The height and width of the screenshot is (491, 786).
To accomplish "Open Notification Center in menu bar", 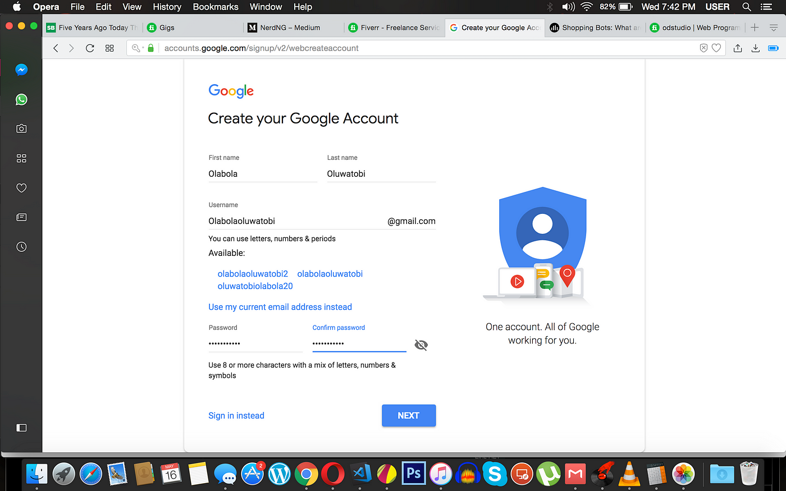I will [x=766, y=7].
